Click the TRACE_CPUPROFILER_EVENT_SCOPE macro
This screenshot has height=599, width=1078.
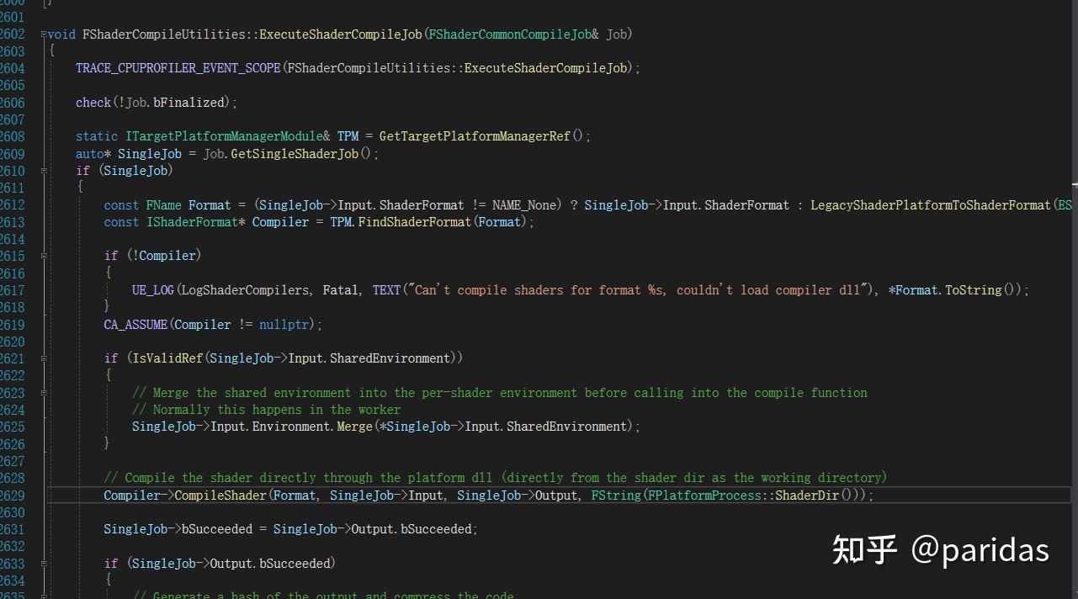point(178,68)
